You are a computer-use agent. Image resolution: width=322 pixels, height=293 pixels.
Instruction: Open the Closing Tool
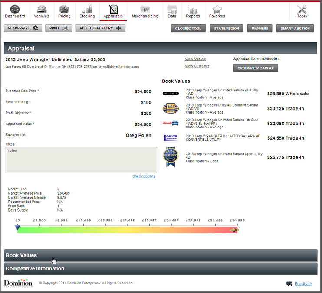pyautogui.click(x=188, y=28)
